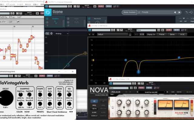Click the Ozone Master Assistant button

[x=129, y=12]
